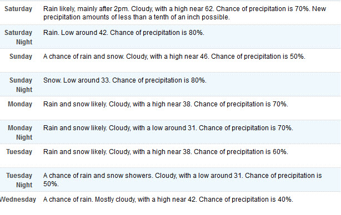This screenshot has height=215, width=341.
Task: Select the Sunday day label
Action: pos(21,57)
